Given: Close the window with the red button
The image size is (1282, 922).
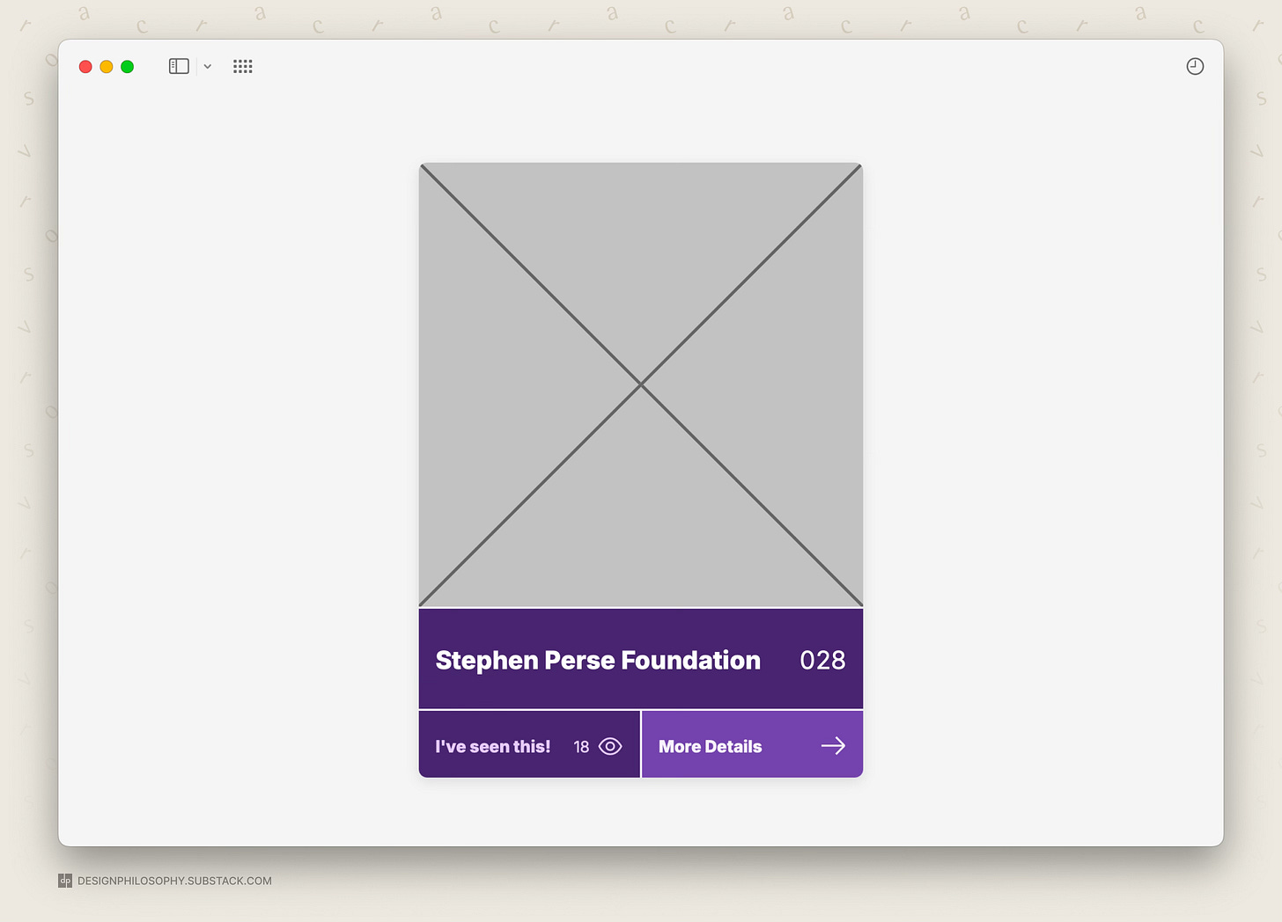Looking at the screenshot, I should pyautogui.click(x=85, y=67).
